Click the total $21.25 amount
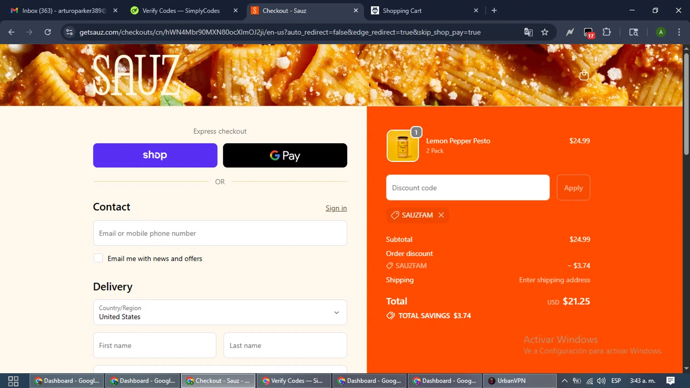Screen dimensions: 690x388 (x=576, y=301)
